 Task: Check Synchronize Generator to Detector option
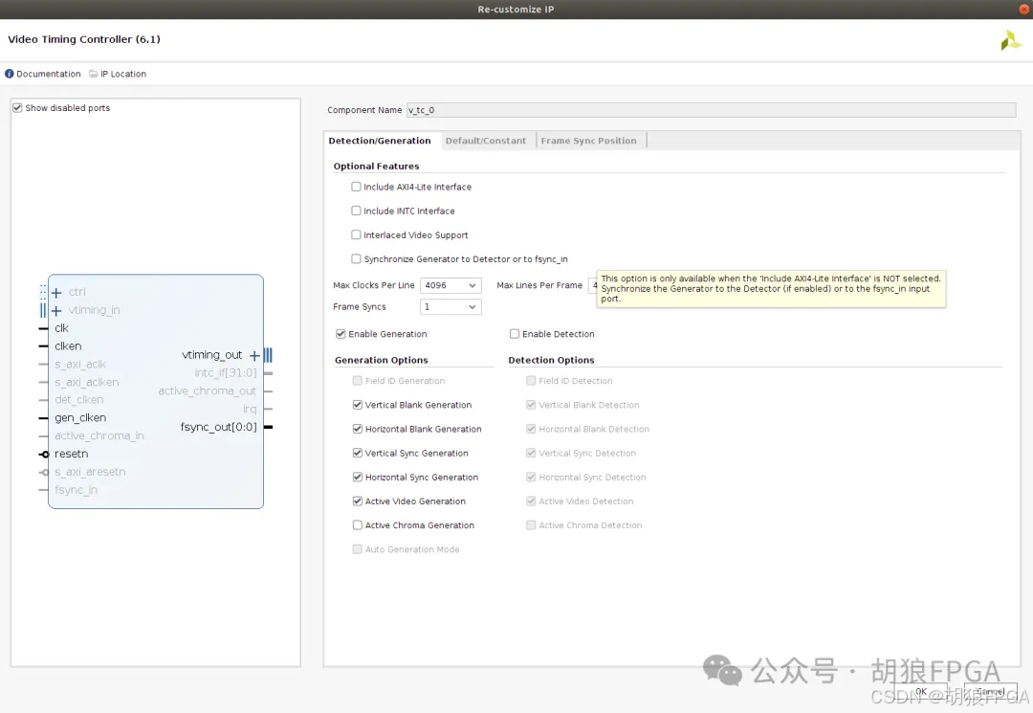[357, 259]
